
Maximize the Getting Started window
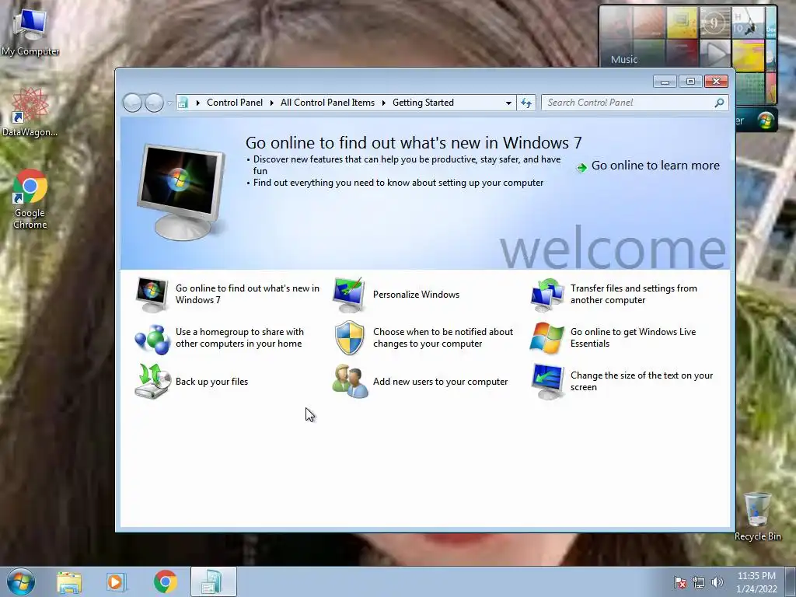tap(690, 81)
